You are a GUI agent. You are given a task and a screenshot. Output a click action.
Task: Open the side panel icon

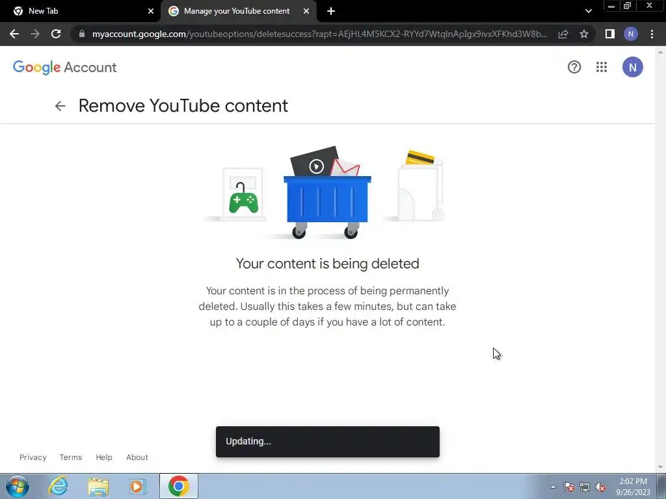click(610, 34)
